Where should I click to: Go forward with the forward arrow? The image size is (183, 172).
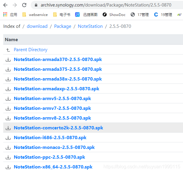[x=15, y=5]
